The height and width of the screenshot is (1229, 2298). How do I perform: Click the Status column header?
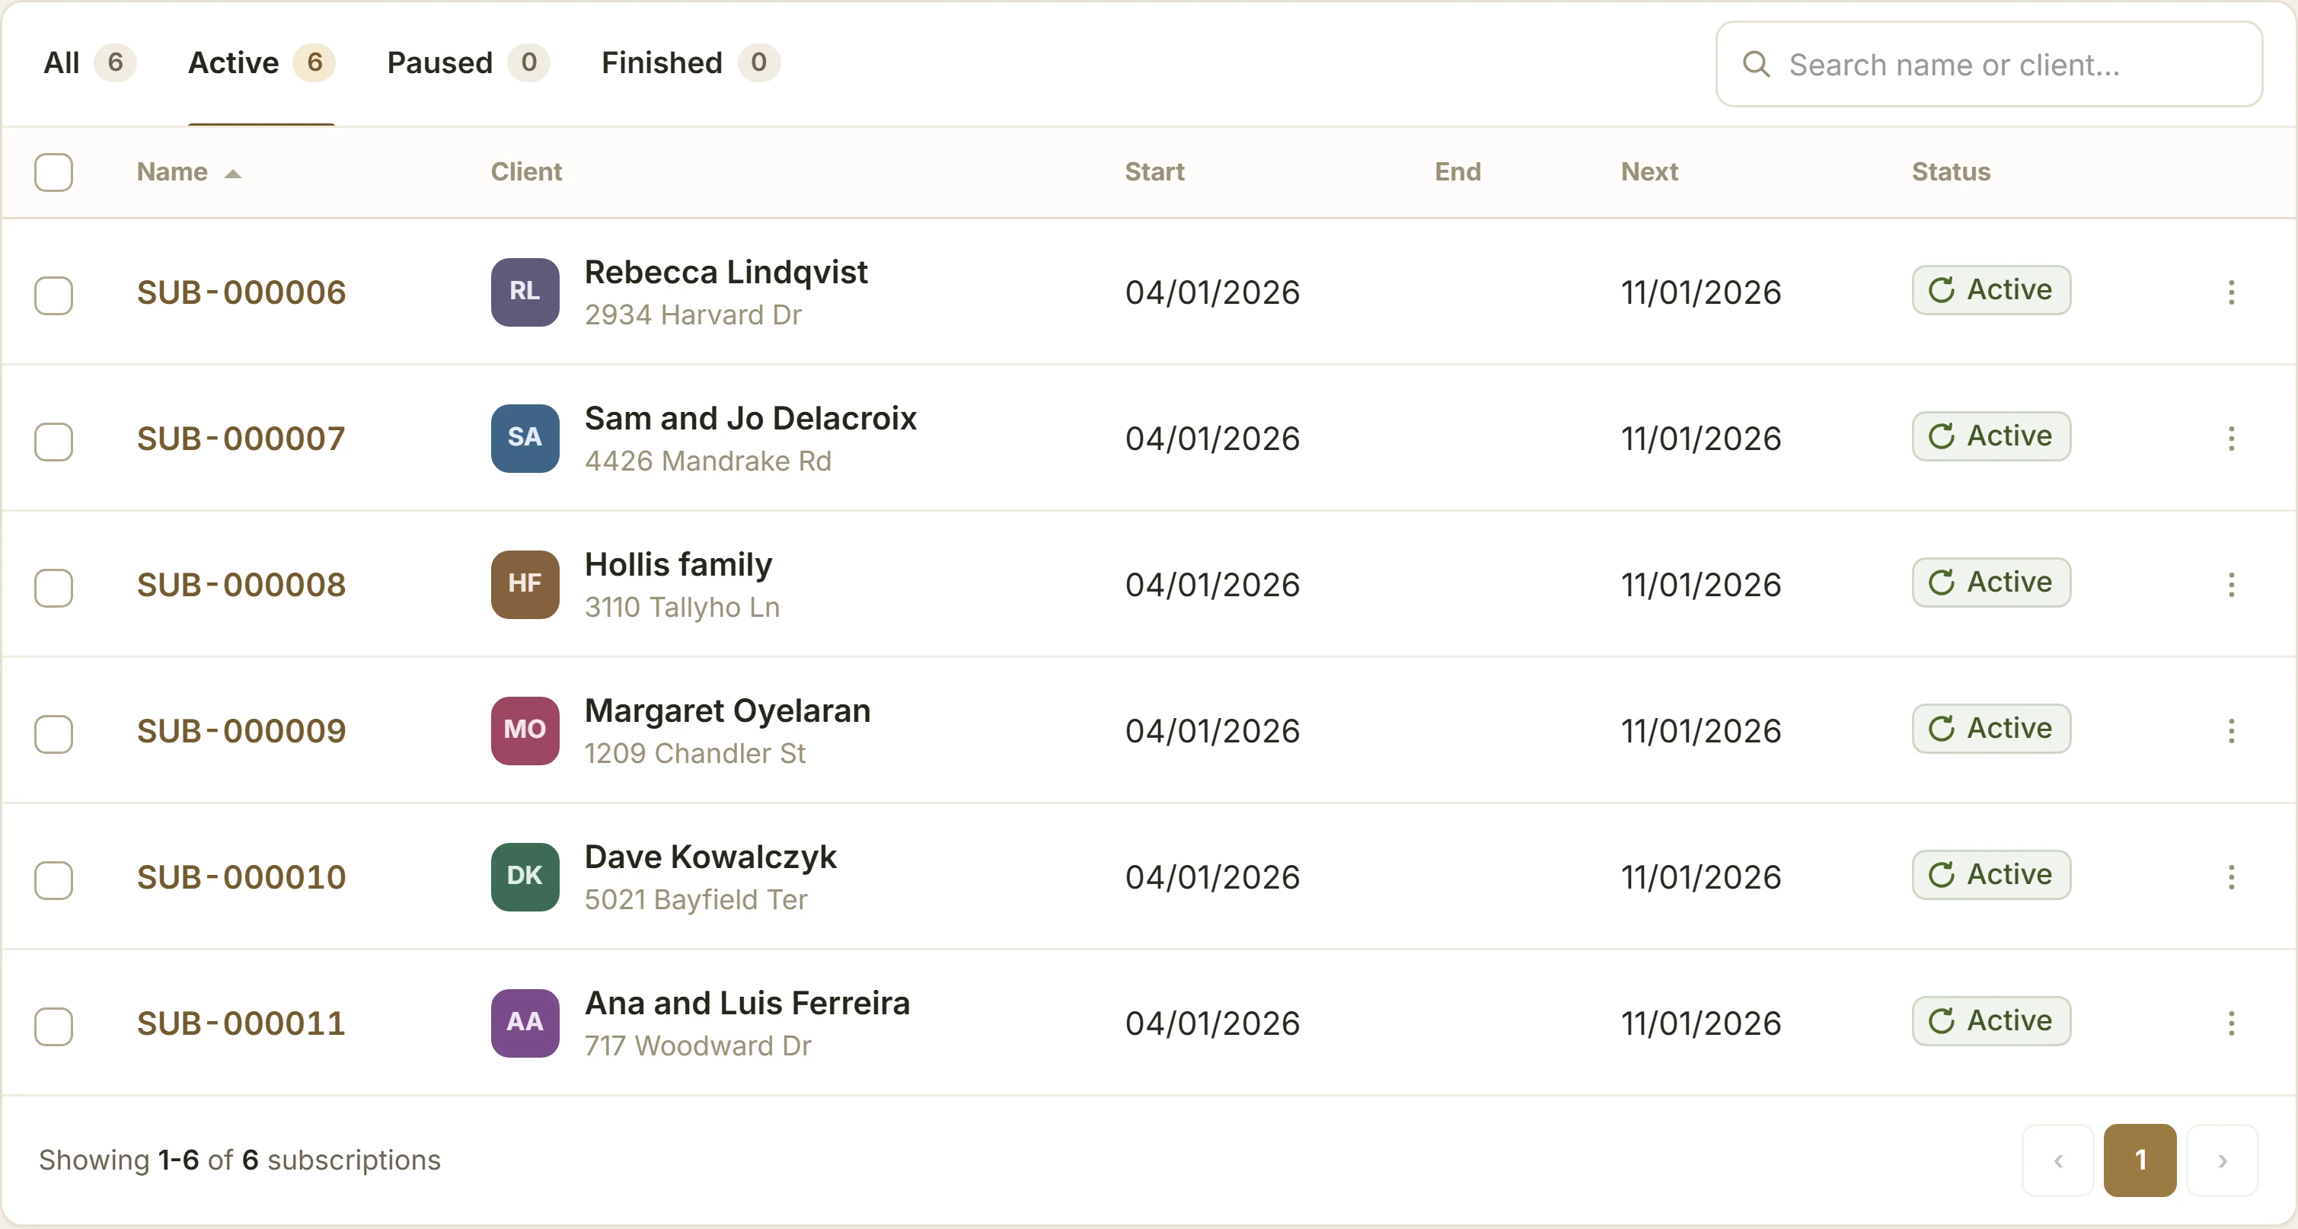point(1951,172)
